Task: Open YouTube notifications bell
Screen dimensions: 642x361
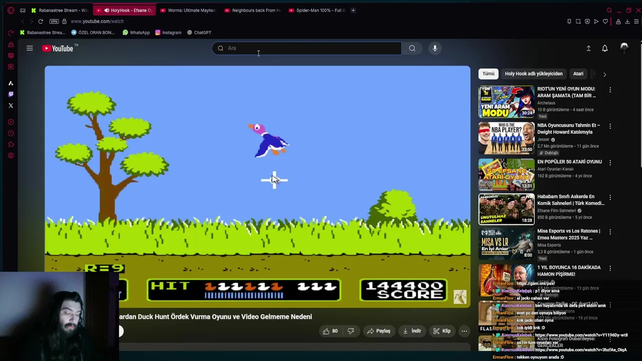Action: click(x=605, y=48)
